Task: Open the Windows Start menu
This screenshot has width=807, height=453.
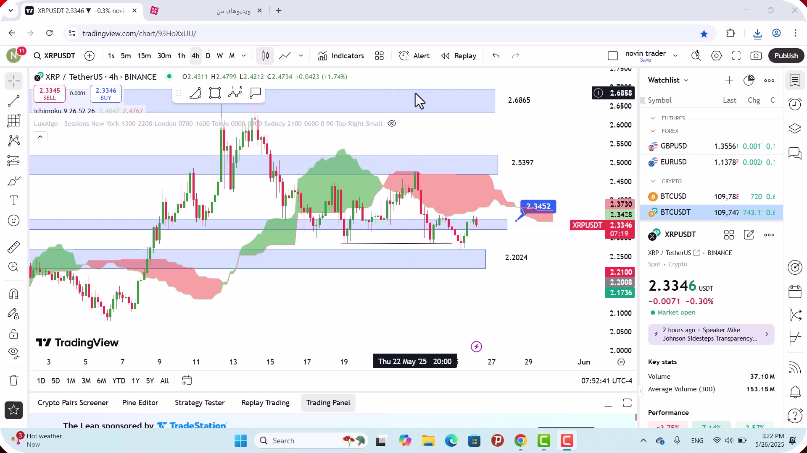Action: click(x=241, y=441)
